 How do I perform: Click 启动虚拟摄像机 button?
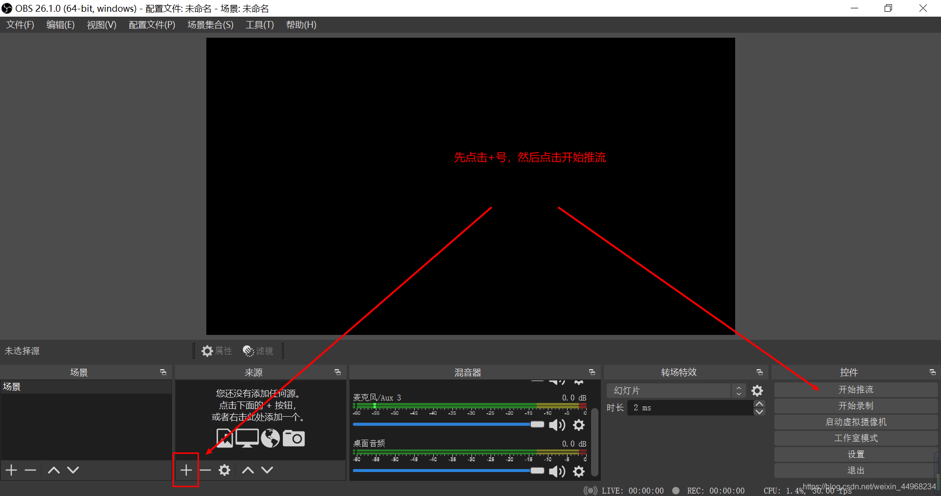coord(856,422)
